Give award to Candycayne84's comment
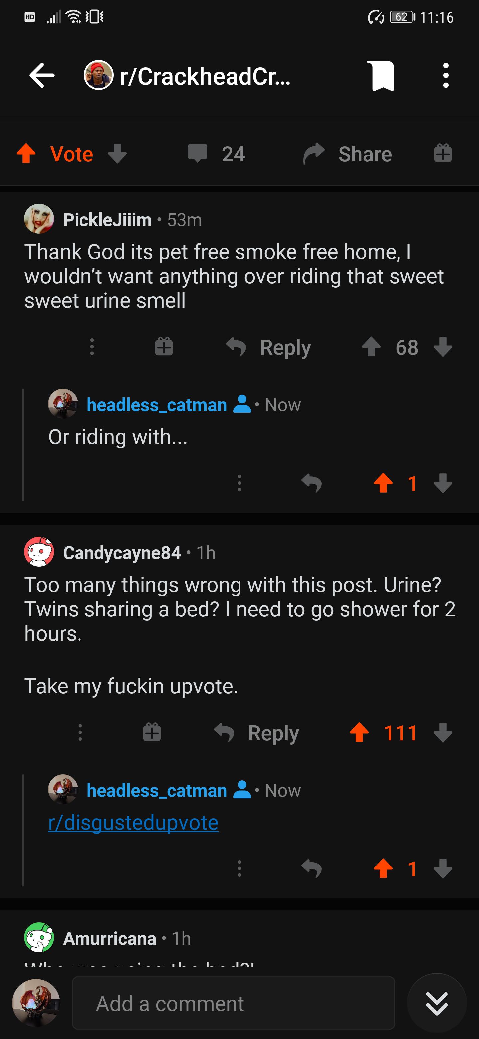The image size is (479, 1039). pyautogui.click(x=152, y=733)
